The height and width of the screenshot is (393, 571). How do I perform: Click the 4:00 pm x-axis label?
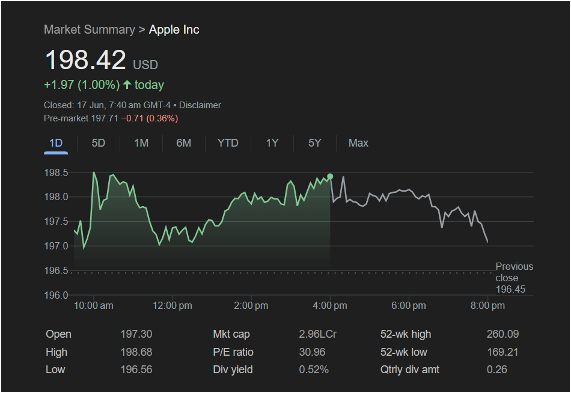330,306
